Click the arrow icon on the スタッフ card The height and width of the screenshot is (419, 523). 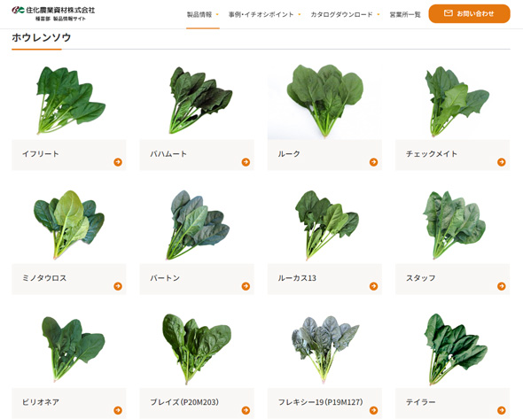tap(502, 286)
